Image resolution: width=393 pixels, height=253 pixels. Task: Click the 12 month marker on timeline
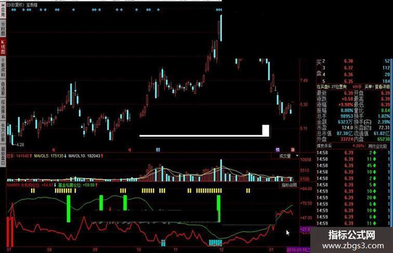pyautogui.click(x=221, y=250)
